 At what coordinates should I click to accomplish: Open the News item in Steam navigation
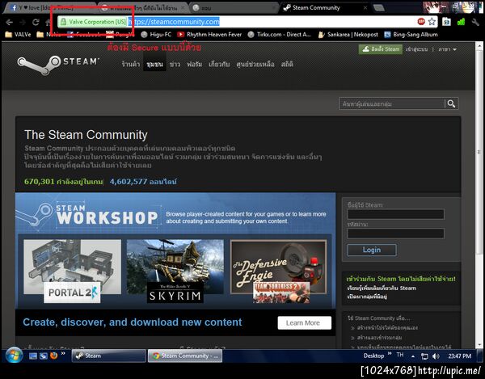coord(175,65)
